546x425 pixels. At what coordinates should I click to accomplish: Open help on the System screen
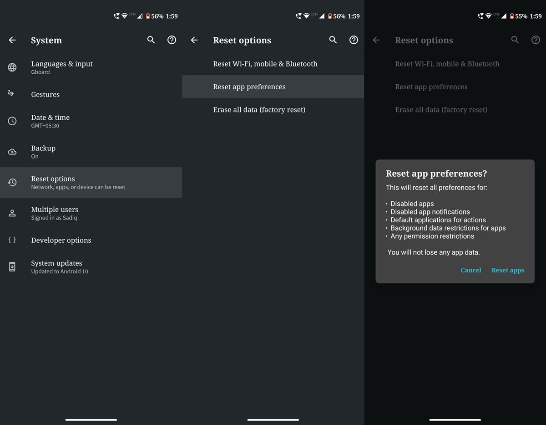tap(172, 40)
